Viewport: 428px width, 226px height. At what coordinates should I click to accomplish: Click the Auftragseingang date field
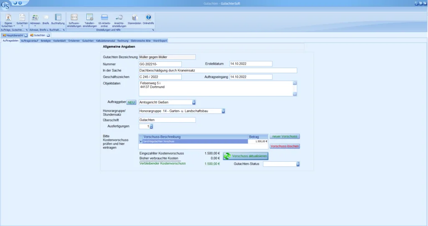[x=251, y=77]
